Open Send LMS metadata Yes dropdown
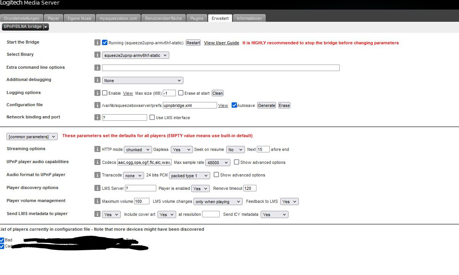 click(111, 215)
